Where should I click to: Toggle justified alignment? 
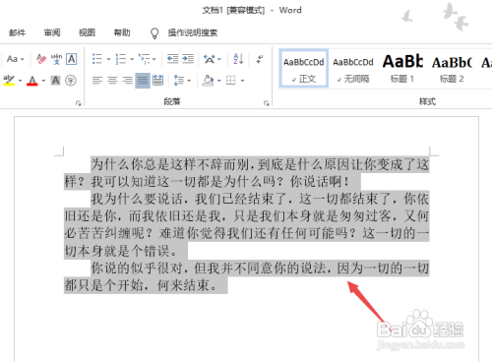tap(143, 81)
